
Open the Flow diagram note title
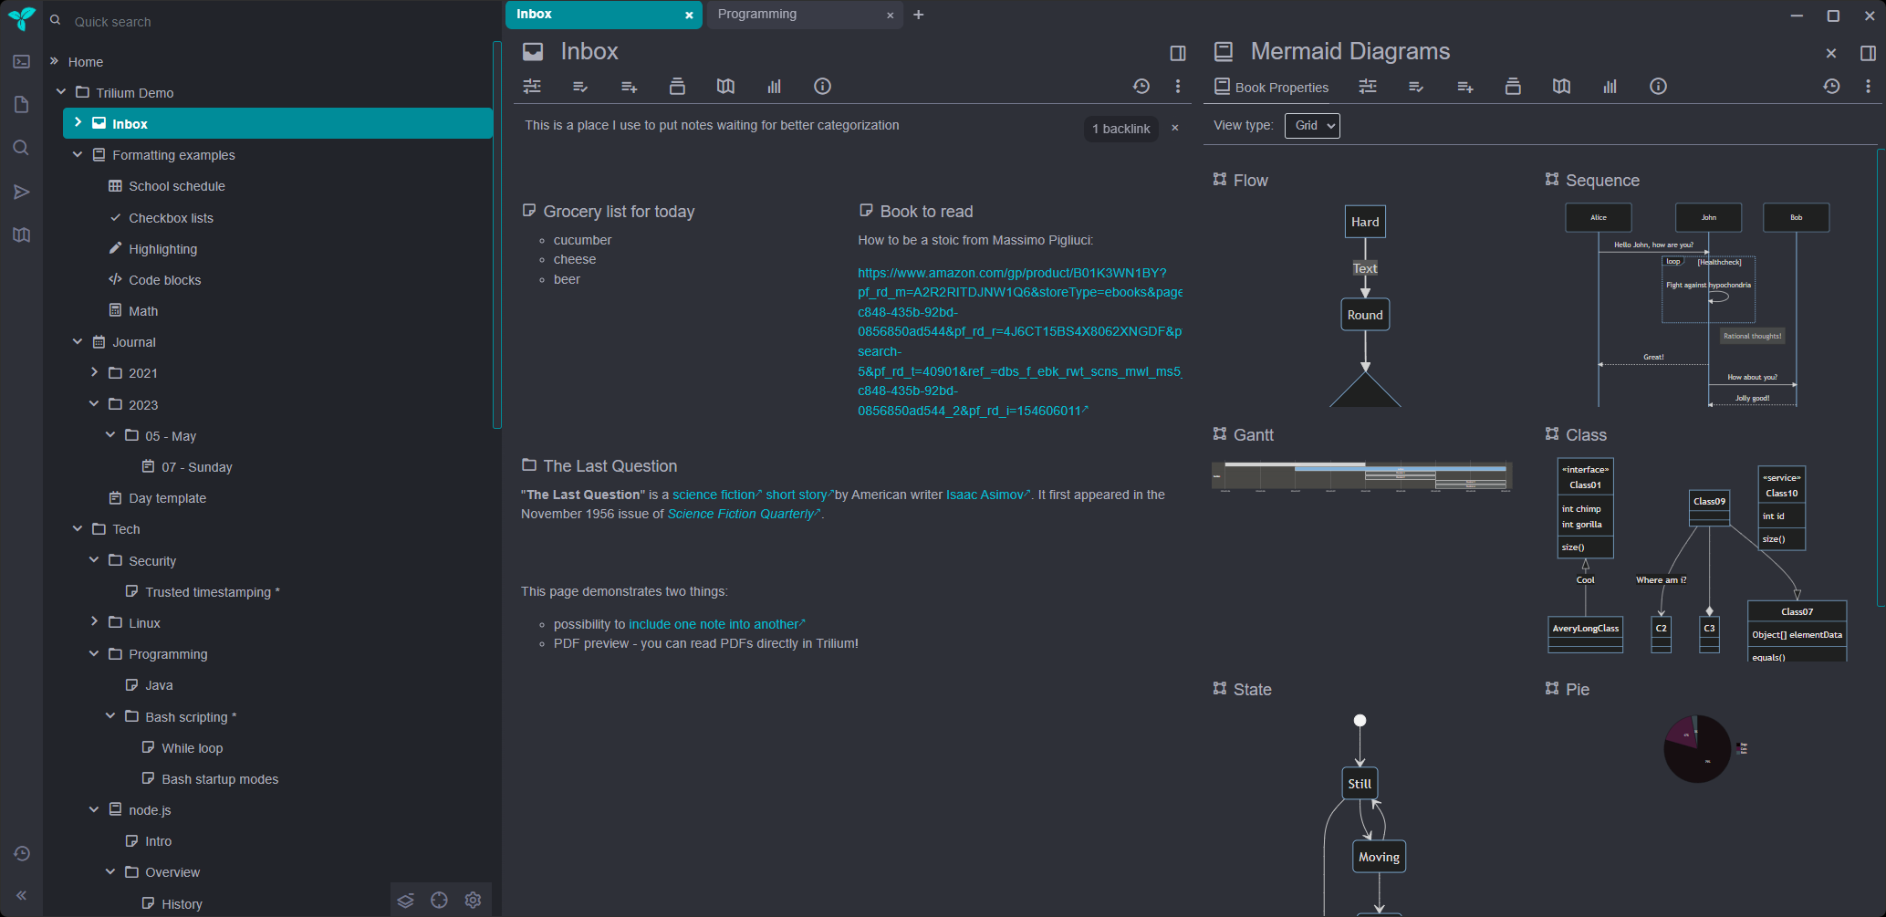pos(1250,181)
